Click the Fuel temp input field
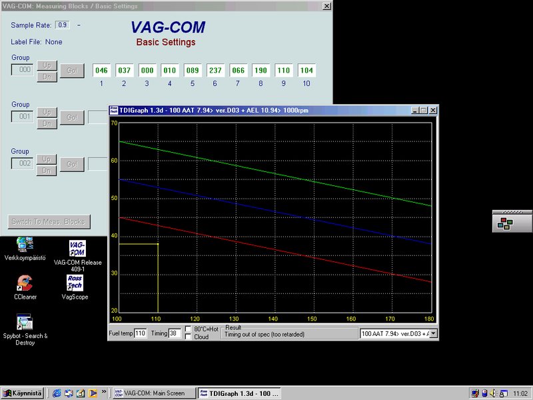This screenshot has width=533, height=400. 140,333
